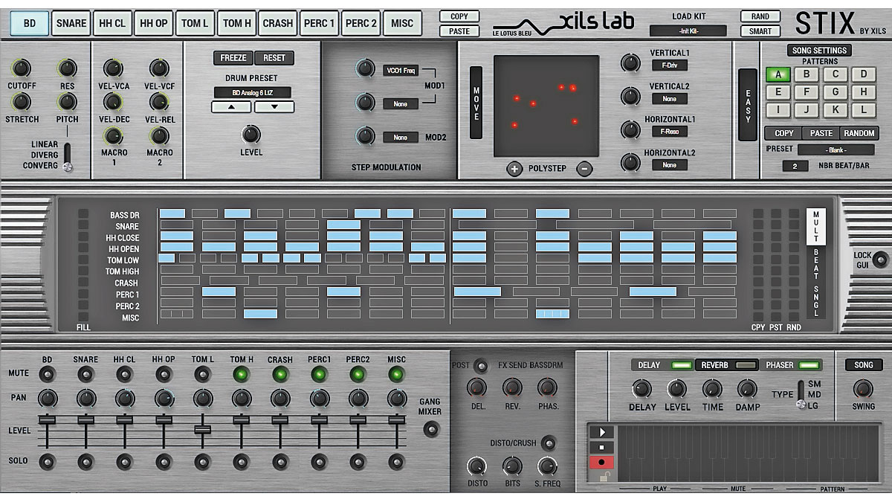The image size is (892, 502).
Task: Open the pattern PRESET Blank dropdown
Action: point(837,149)
